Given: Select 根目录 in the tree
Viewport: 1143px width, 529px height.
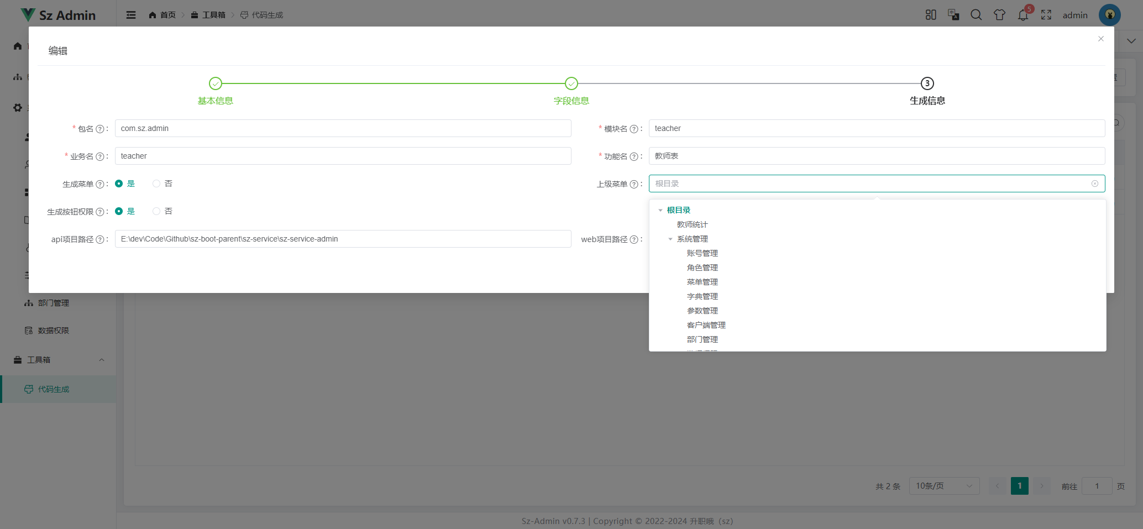Looking at the screenshot, I should pyautogui.click(x=679, y=210).
